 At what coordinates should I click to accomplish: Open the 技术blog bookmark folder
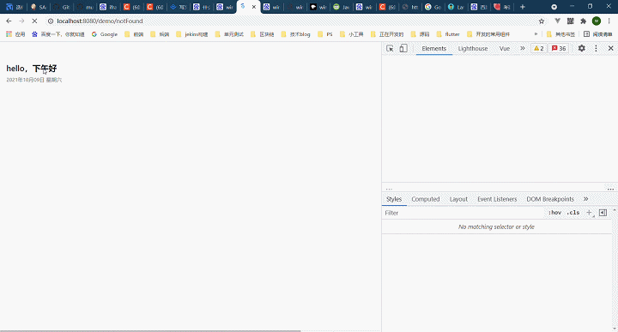[x=295, y=34]
